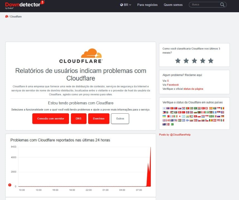239x200 pixels.
Task: Open Posts by @CloudflareHelp link
Action: point(175,134)
